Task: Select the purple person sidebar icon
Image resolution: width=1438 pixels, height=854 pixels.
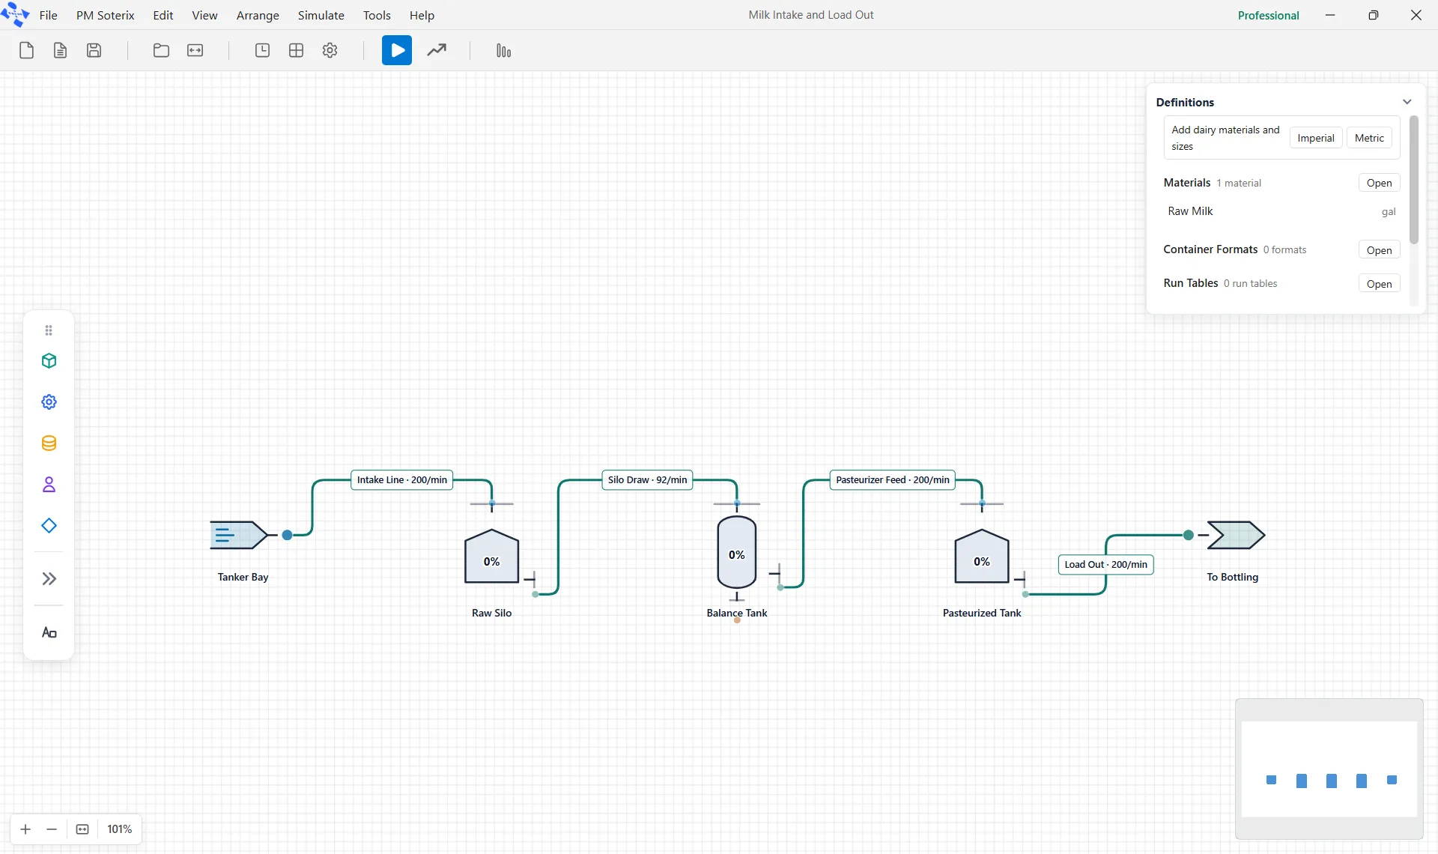Action: click(49, 485)
